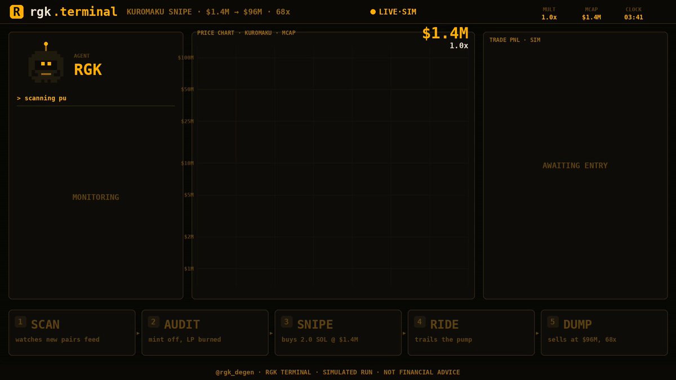This screenshot has height=380, width=676.
Task: Click the step 1 number badge
Action: point(21,322)
